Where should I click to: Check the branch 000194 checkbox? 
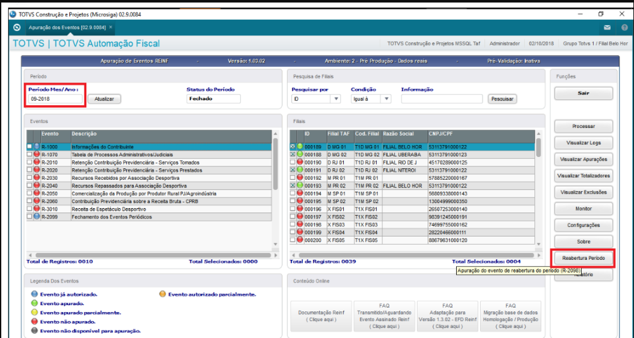click(293, 193)
